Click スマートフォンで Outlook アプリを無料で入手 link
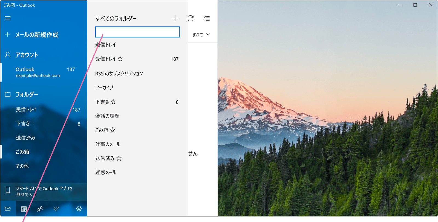The width and height of the screenshot is (438, 222). point(44,192)
